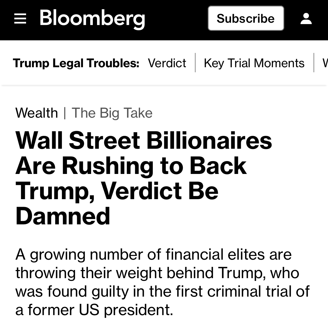Click the 'Trump, Verdict Be' headline line

point(117,190)
